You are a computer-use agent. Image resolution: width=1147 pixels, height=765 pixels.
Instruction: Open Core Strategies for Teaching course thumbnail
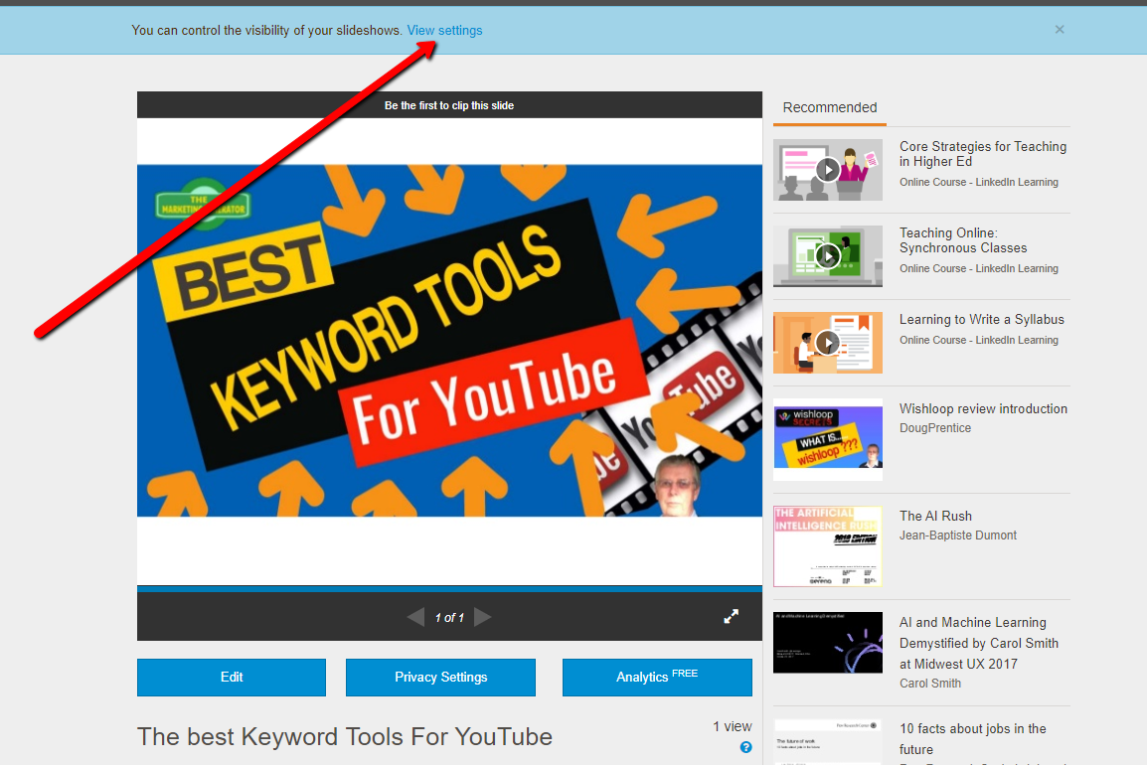pyautogui.click(x=827, y=170)
